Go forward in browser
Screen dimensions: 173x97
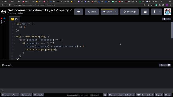pyautogui.click(x=6, y=5)
